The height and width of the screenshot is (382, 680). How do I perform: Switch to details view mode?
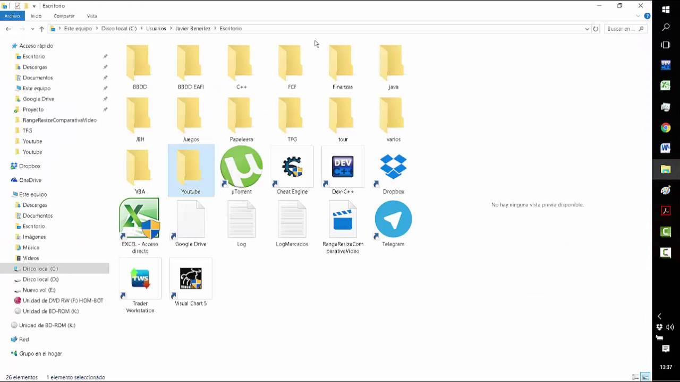[x=636, y=377]
